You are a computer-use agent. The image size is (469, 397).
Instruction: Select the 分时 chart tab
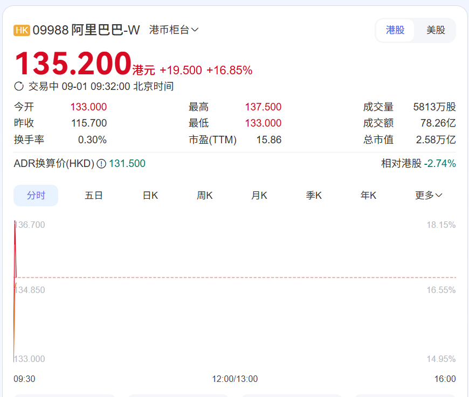pos(36,196)
